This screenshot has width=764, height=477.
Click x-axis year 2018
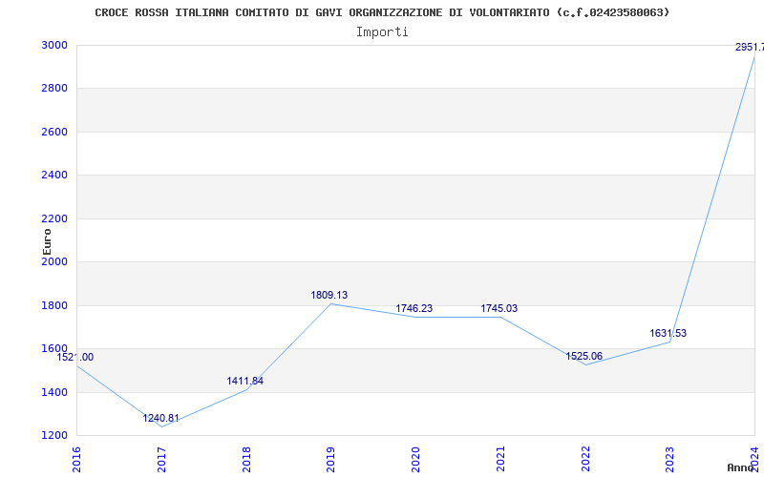click(x=246, y=459)
